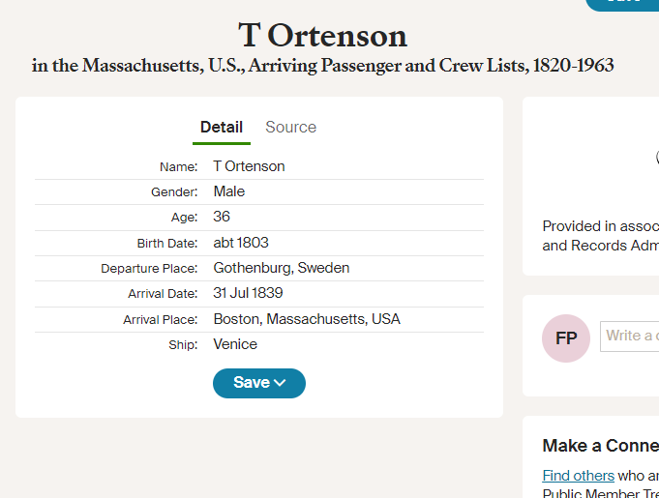This screenshot has width=659, height=498.
Task: Click arrival place Boston, Massachusetts, USA
Action: 307,319
